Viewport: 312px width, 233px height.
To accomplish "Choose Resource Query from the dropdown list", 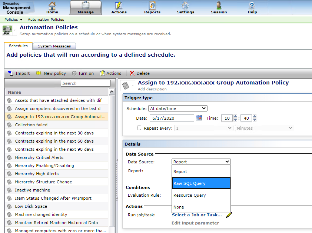I will pyautogui.click(x=201, y=195).
